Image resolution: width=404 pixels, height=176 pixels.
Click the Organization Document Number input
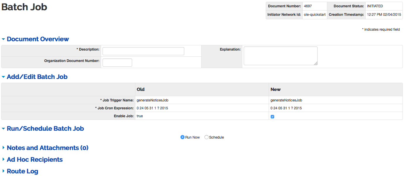pos(117,63)
